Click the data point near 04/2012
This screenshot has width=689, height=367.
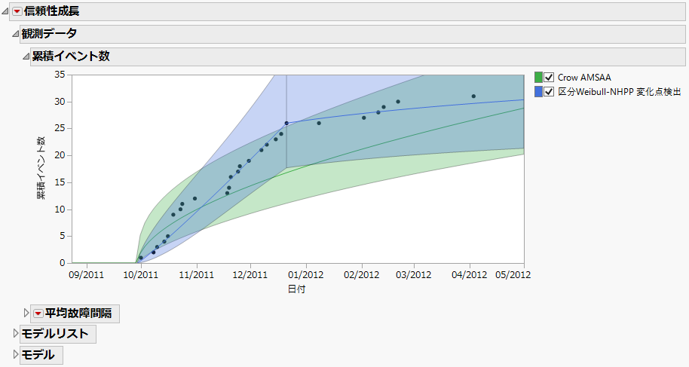pos(473,96)
